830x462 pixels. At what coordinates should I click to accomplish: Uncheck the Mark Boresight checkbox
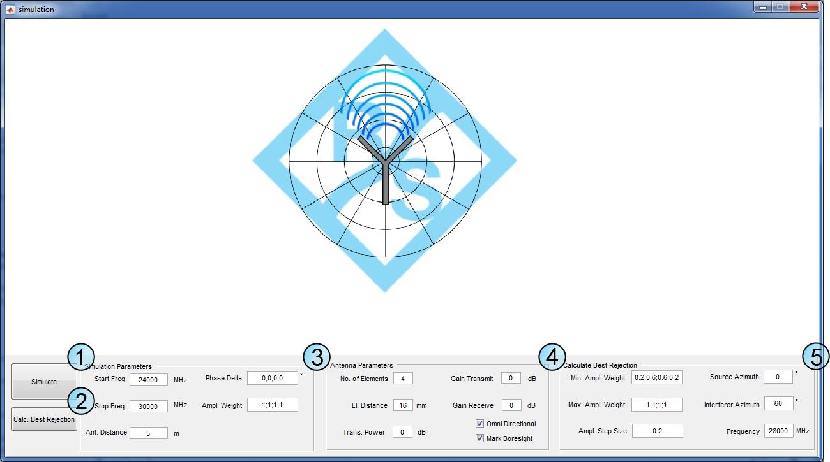480,438
